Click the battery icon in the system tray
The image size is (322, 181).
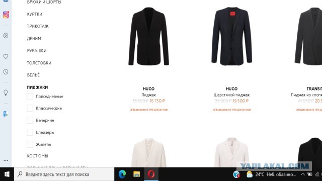(310, 174)
